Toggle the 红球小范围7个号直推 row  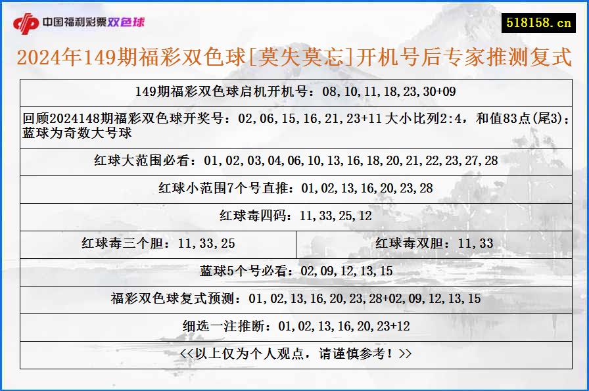point(294,187)
